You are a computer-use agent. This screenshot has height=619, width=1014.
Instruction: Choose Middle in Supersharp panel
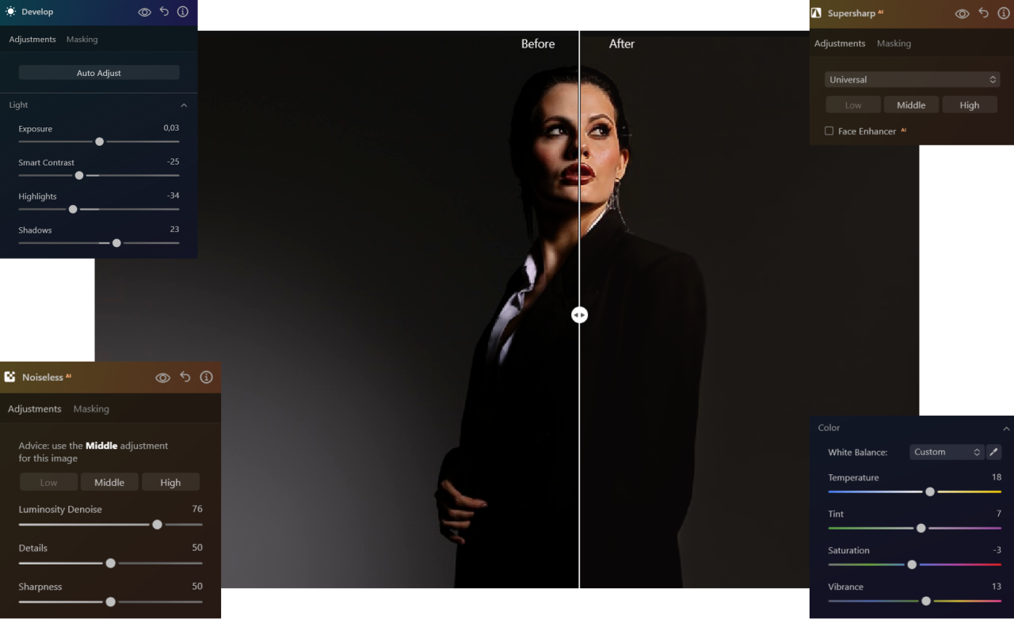click(911, 104)
